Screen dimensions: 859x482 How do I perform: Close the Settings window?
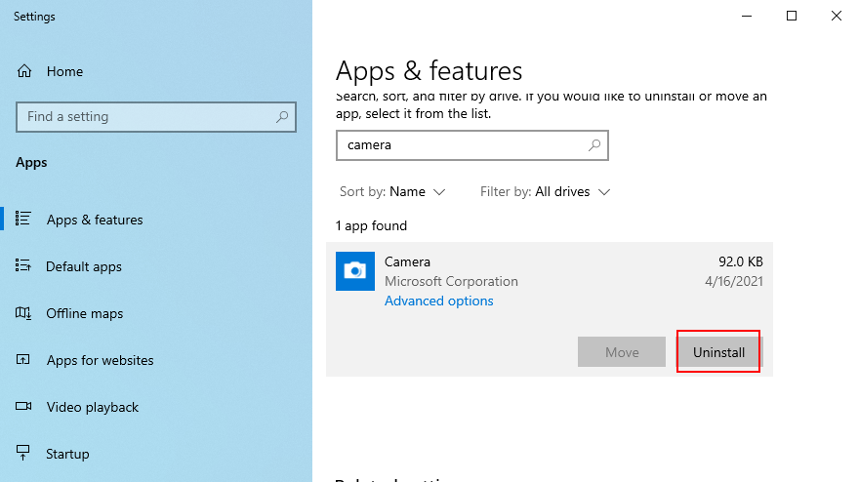coord(836,16)
